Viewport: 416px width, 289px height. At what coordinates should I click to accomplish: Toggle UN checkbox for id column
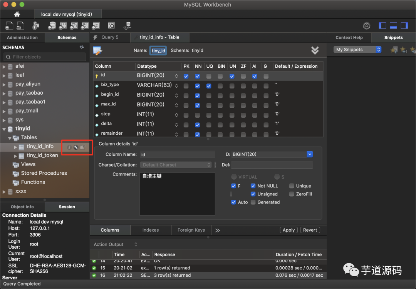(x=232, y=76)
